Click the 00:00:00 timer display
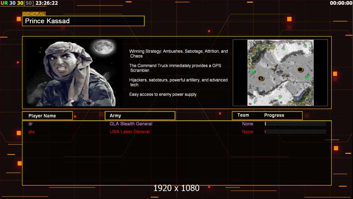The image size is (353, 199). point(341,3)
